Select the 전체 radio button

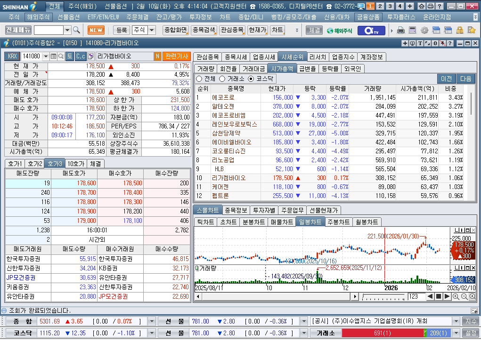(x=199, y=79)
